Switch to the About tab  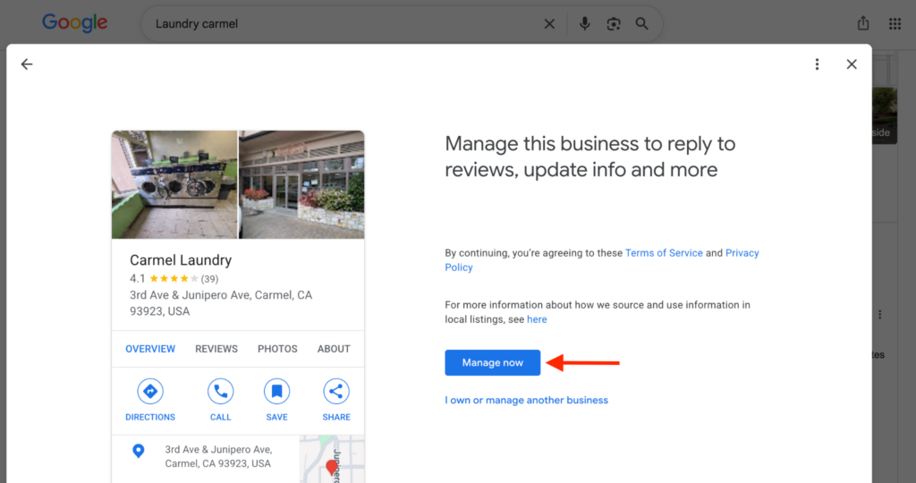pyautogui.click(x=334, y=349)
